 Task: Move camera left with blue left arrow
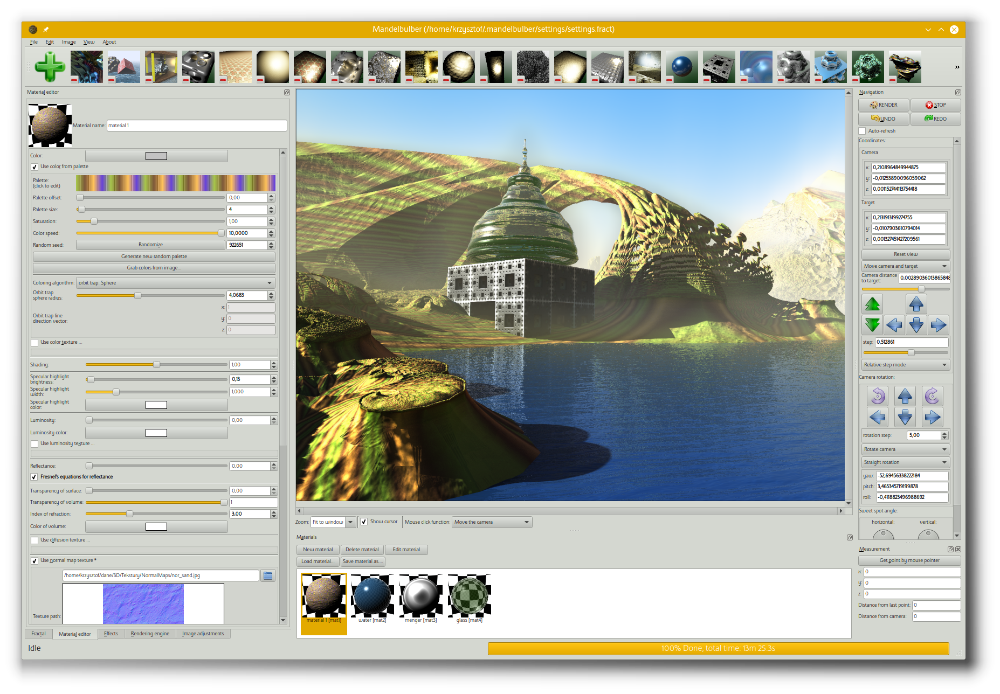click(x=894, y=325)
